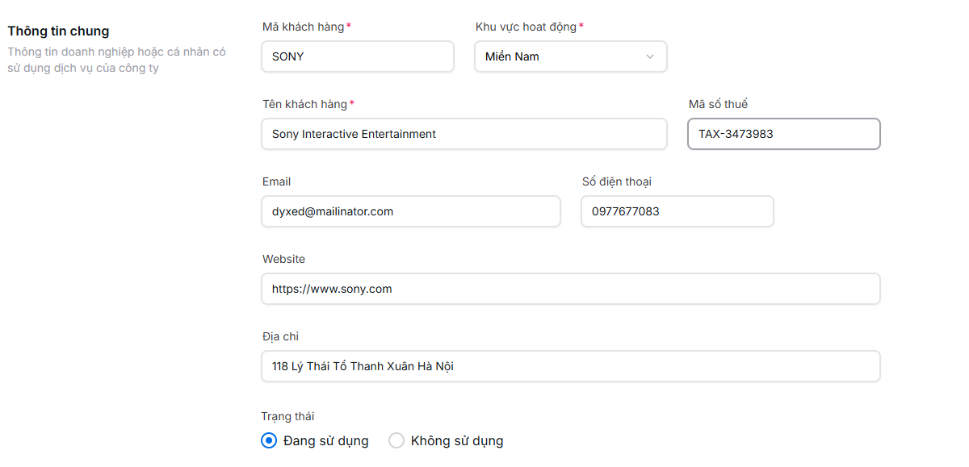
Task: Click the Mã số thuế label
Action: (x=718, y=104)
